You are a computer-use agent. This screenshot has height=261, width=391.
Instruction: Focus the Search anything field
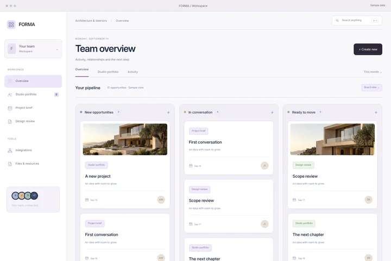coord(357,21)
